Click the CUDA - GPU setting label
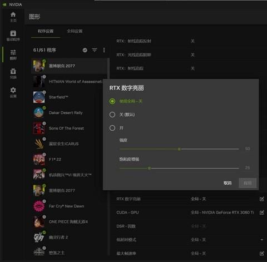 click(127, 212)
